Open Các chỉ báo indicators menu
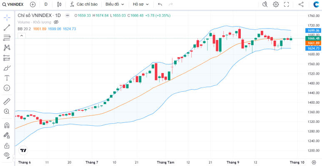This screenshot has height=166, width=322. pyautogui.click(x=84, y=4)
